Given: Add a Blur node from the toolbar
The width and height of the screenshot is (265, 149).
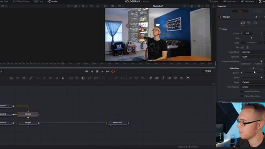Looking at the screenshot, I should point(63,78).
